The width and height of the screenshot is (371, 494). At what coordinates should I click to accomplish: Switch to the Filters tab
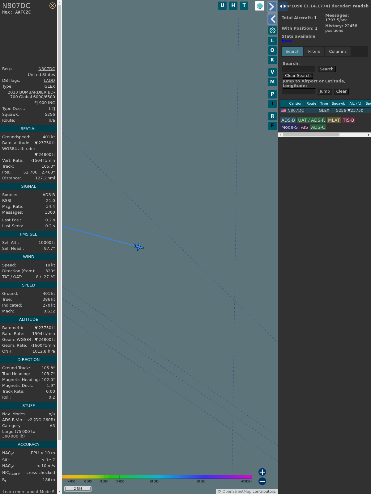coord(314,52)
